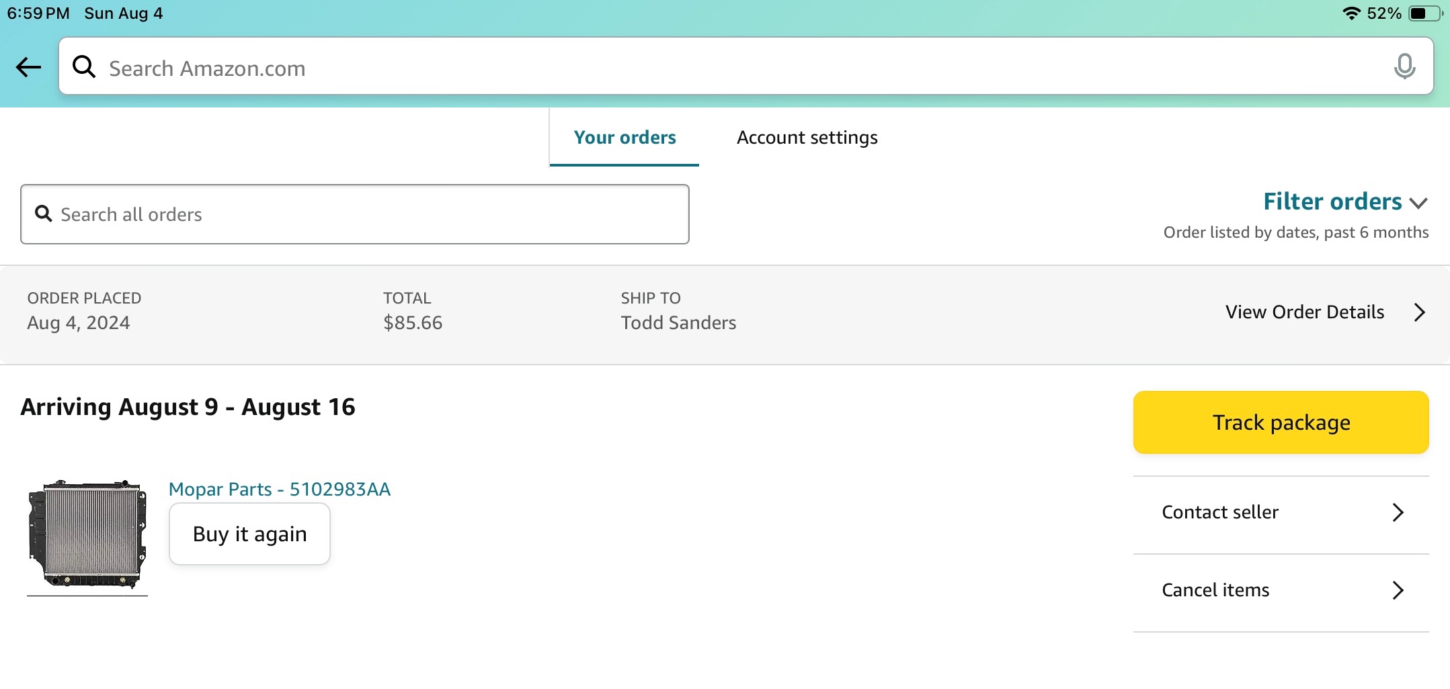
Task: Expand the Filter orders dropdown
Action: click(x=1332, y=201)
